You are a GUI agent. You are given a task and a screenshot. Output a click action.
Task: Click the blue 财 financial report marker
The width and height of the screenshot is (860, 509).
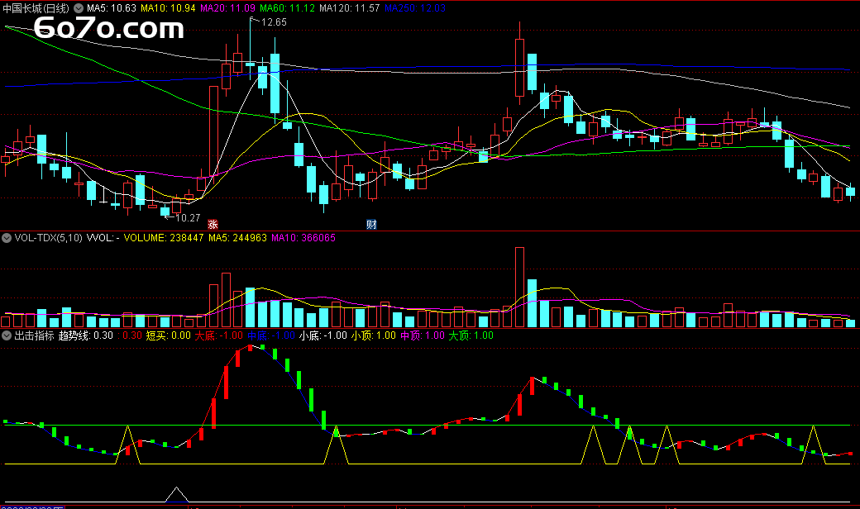371,224
